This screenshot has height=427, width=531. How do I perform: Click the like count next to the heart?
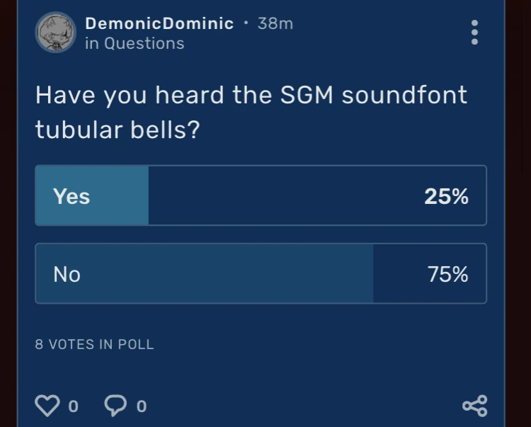click(73, 406)
